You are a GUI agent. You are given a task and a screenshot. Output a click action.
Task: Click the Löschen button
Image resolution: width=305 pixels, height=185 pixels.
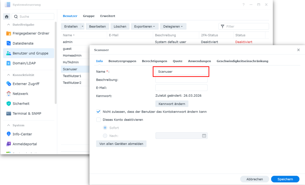tap(120, 26)
